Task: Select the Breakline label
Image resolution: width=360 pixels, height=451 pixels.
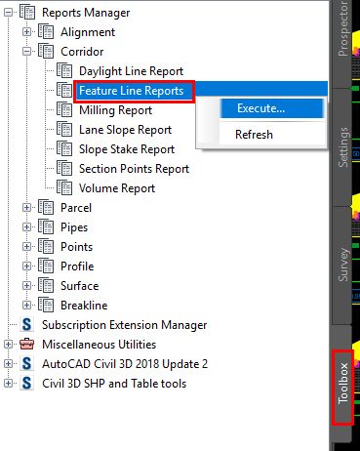Action: point(84,306)
